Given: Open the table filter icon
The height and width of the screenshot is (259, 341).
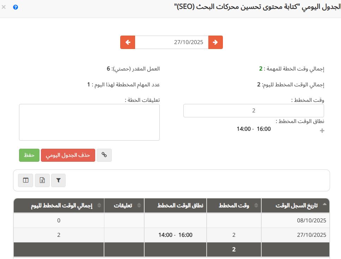Looking at the screenshot, I should (x=59, y=180).
